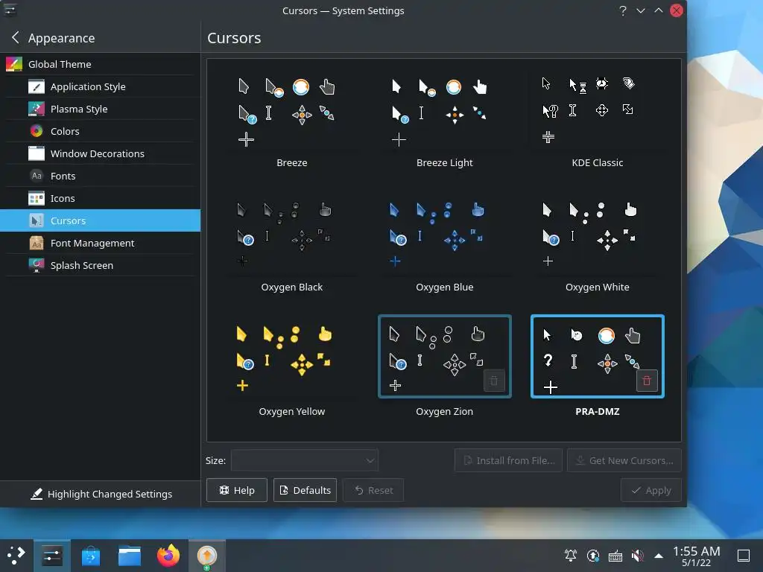
Task: Open Dolphin file manager from taskbar
Action: [130, 556]
